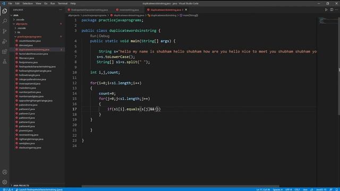
Task: Click the horizontal editor scrollbar
Action: 180,186
